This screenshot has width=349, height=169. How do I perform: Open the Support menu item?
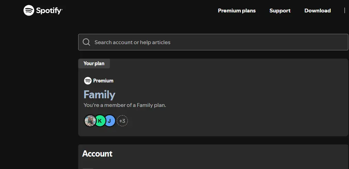click(x=280, y=11)
